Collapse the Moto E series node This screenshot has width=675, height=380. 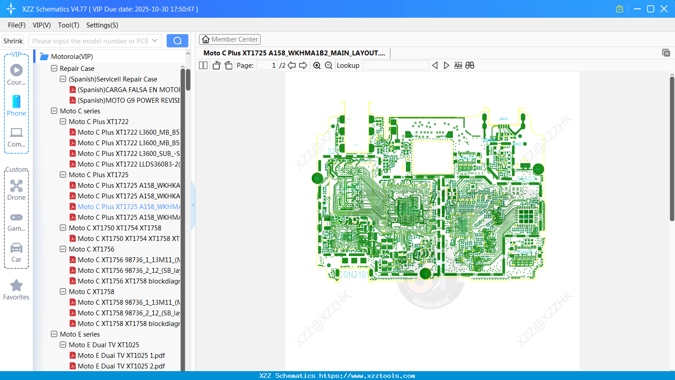coord(54,334)
